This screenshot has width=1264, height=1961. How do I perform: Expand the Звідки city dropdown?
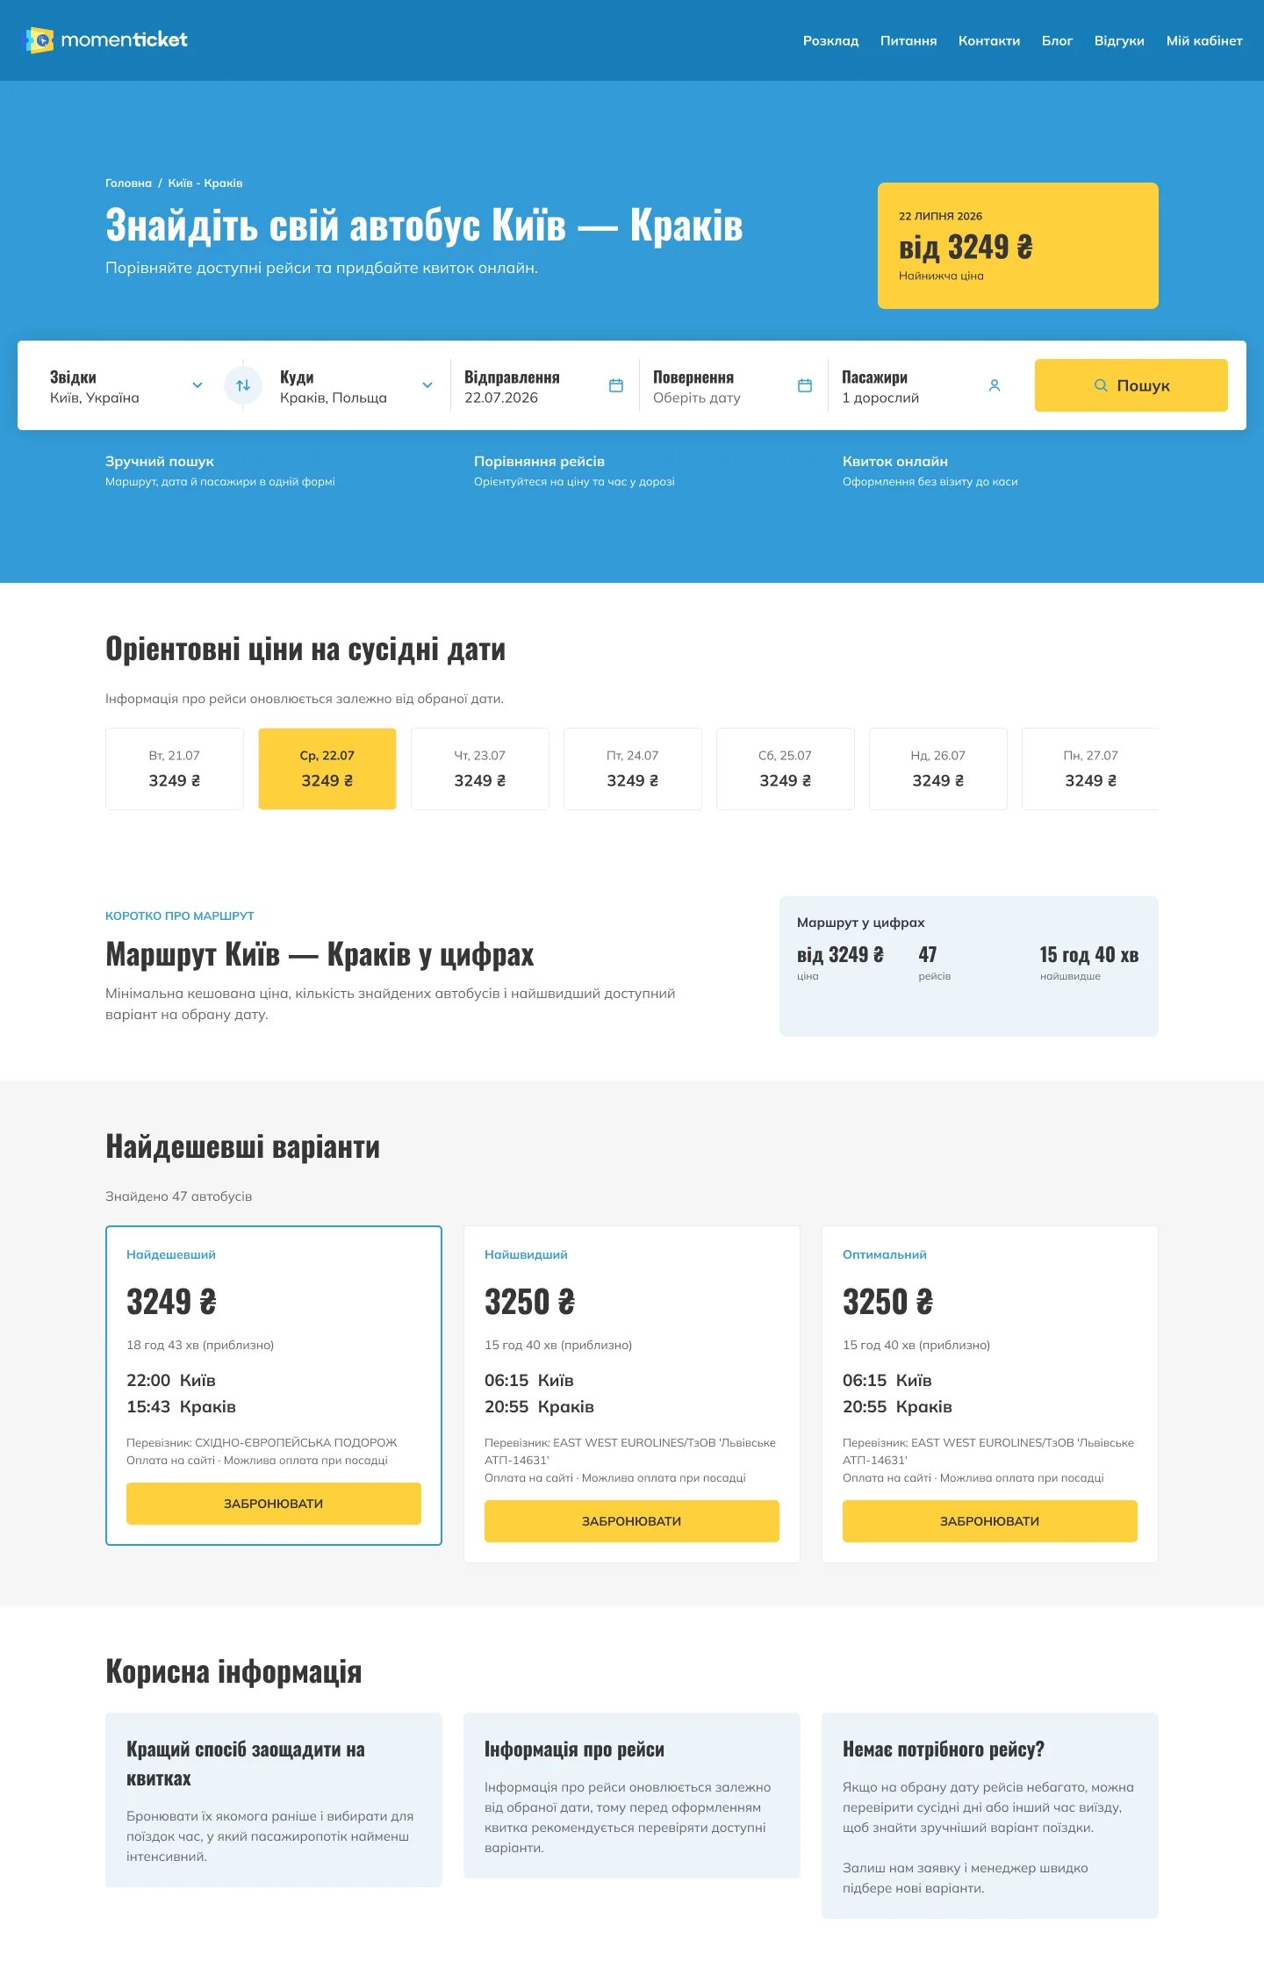pos(197,385)
